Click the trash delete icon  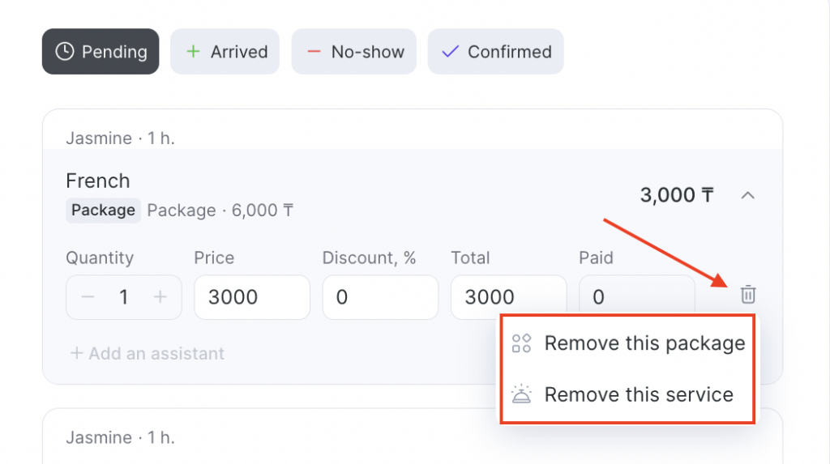coord(748,295)
